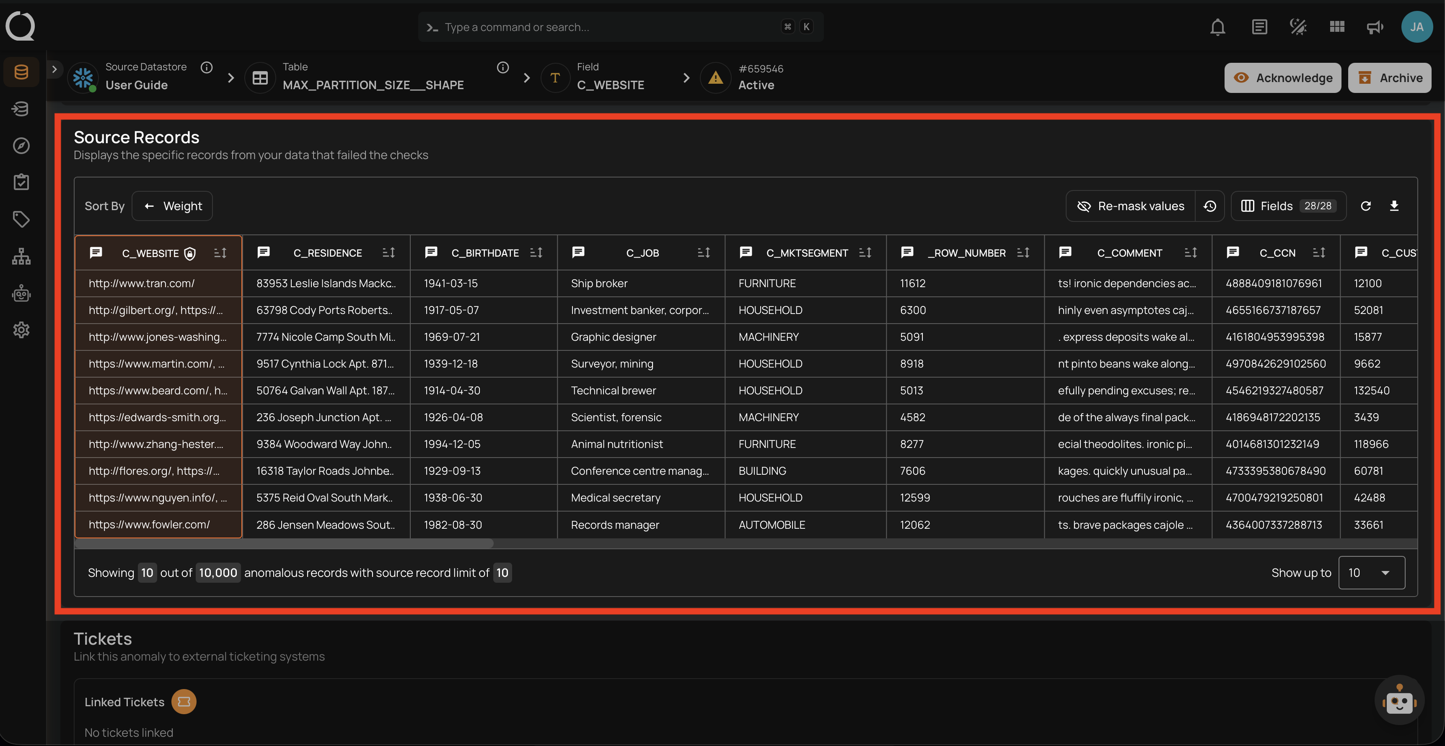Click the Acknowledge button
Screen dimensions: 1445x746
pos(1282,78)
